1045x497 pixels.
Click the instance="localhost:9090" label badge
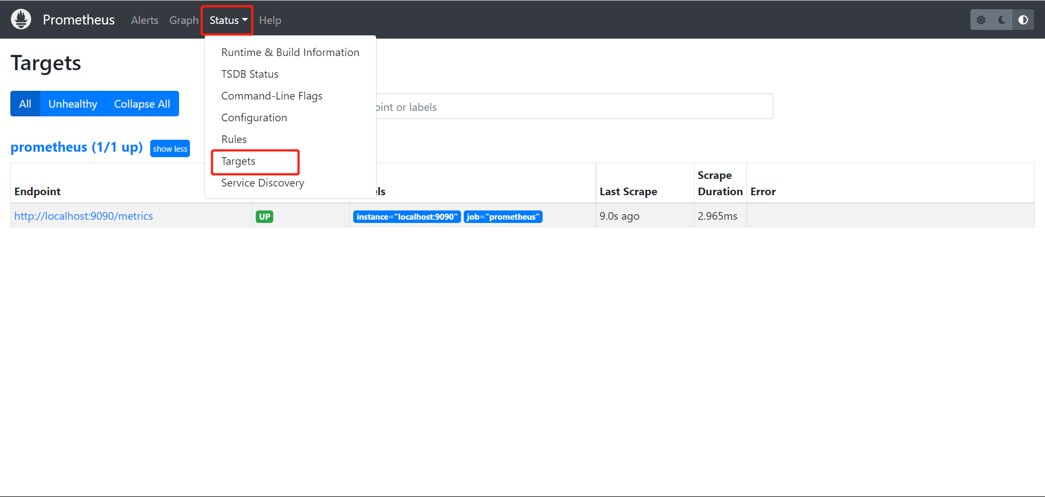coord(407,216)
